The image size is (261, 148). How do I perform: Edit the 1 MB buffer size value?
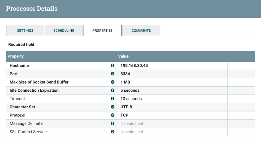(125, 82)
